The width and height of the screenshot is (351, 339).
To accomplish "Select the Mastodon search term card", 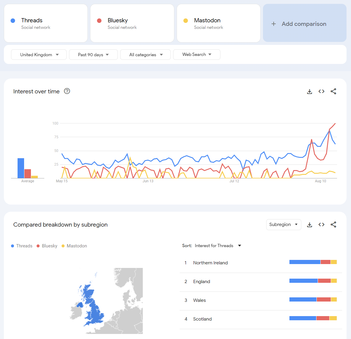I will coord(219,23).
